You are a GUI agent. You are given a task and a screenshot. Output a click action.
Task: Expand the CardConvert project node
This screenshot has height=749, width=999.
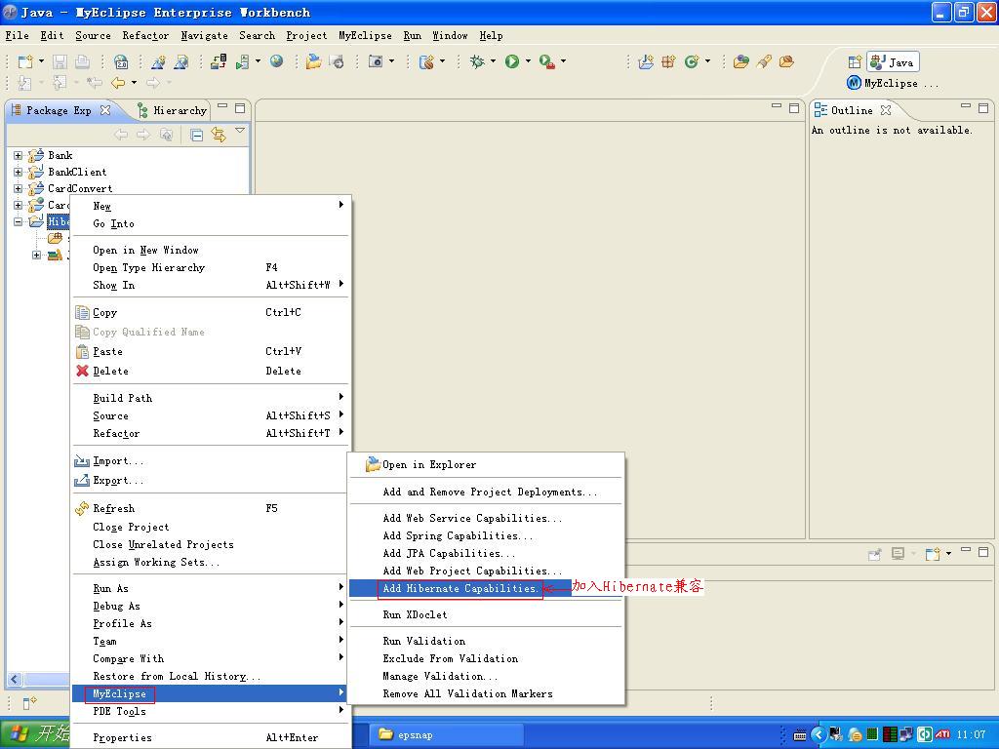(x=18, y=188)
